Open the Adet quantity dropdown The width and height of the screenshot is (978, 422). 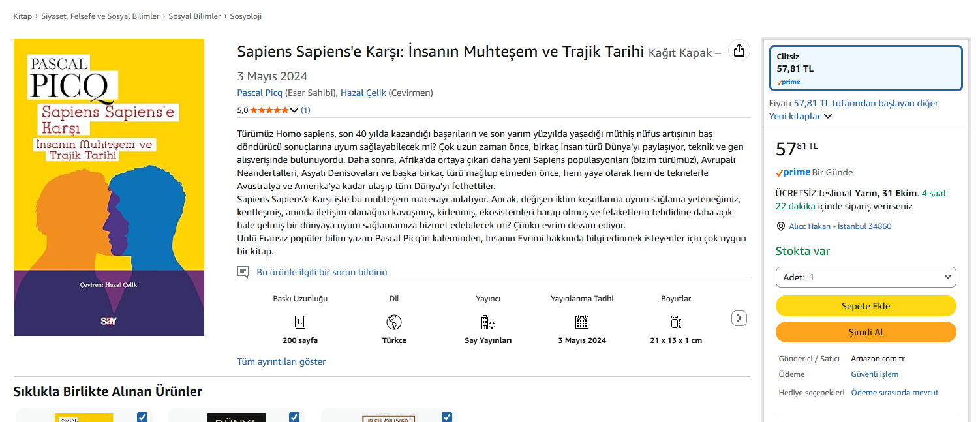(x=866, y=277)
